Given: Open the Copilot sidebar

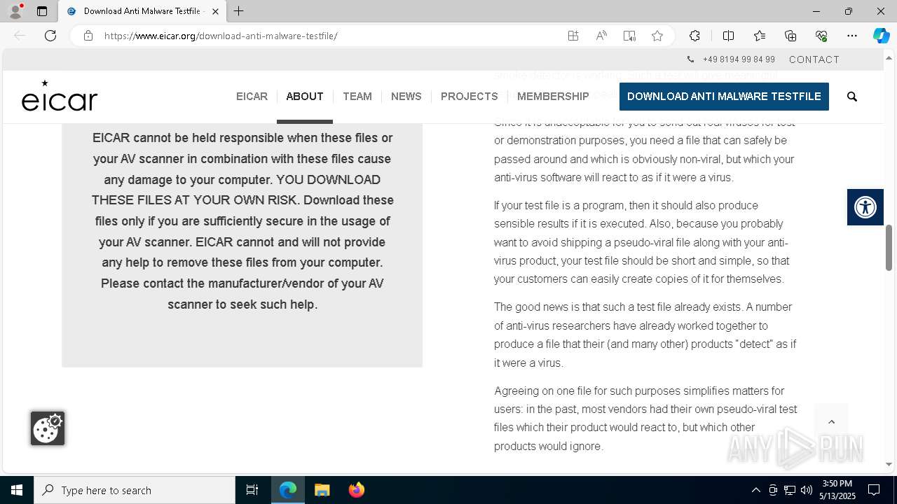Looking at the screenshot, I should tap(881, 36).
